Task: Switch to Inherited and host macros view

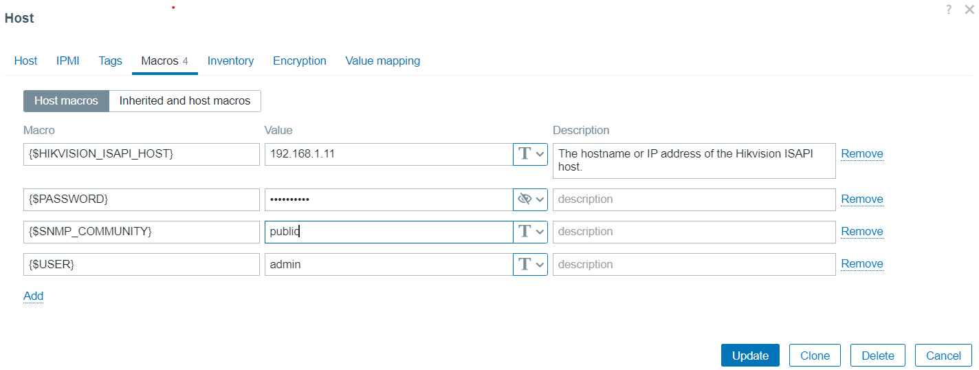Action: pos(185,100)
